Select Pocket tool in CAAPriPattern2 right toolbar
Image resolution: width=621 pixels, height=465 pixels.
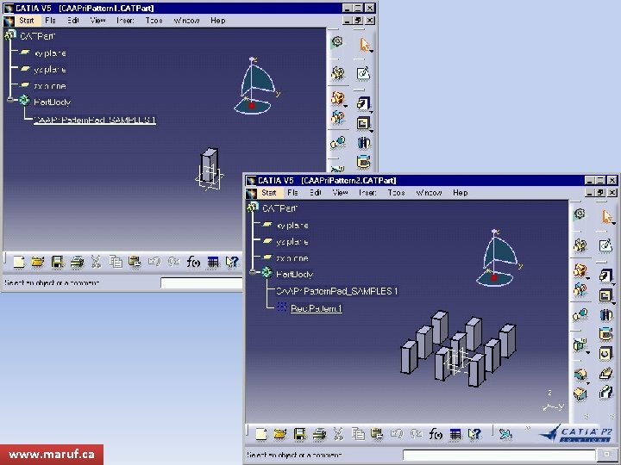point(605,295)
